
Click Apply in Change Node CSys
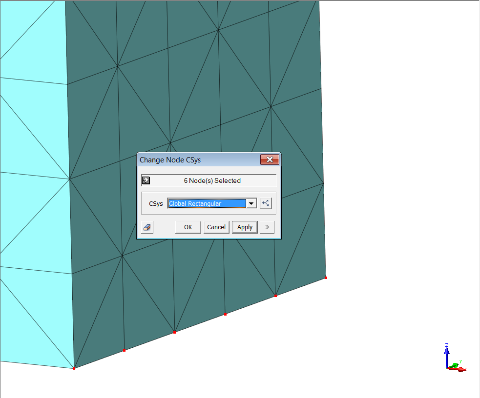click(x=245, y=227)
